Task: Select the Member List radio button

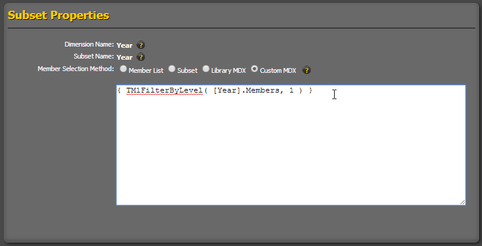Action: click(x=123, y=69)
